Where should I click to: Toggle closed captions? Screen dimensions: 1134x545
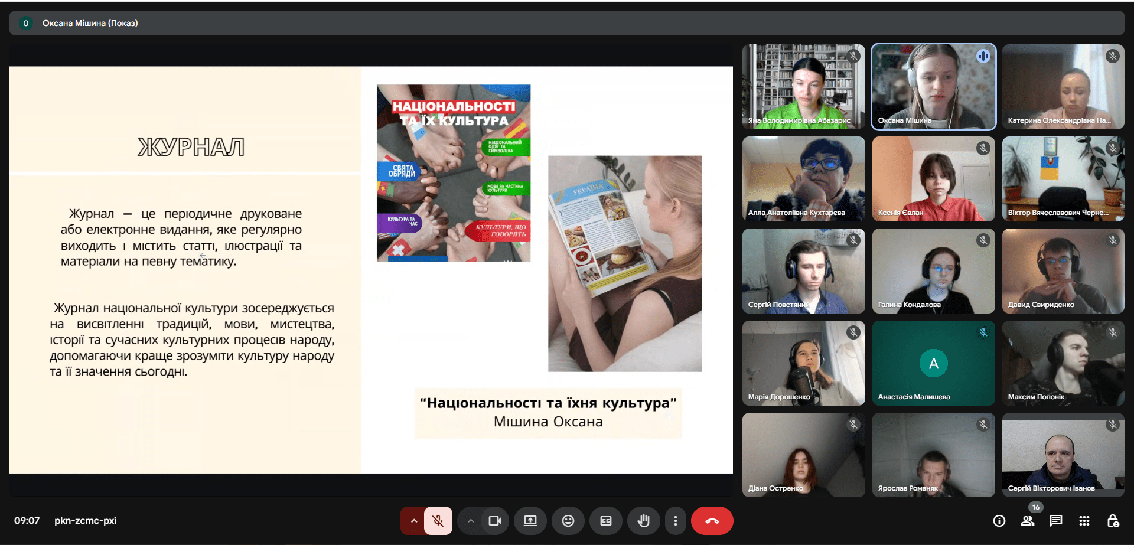(x=606, y=521)
